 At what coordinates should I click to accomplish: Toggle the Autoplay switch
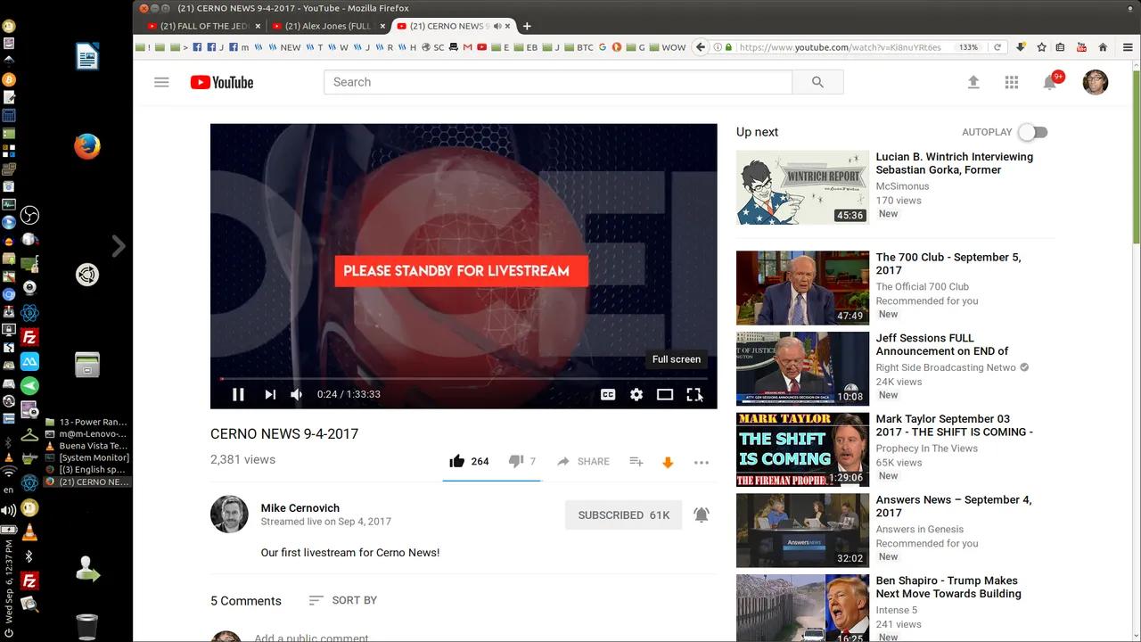[x=1033, y=132]
